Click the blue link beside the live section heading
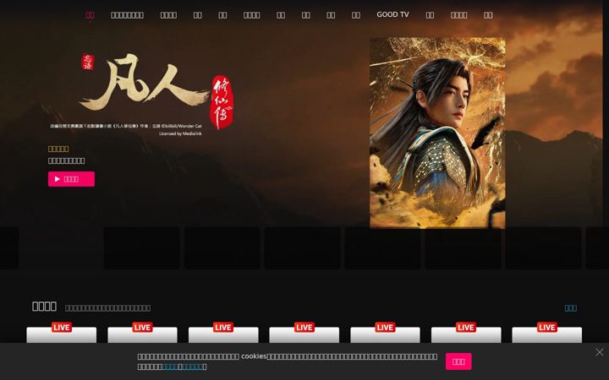 (x=571, y=308)
